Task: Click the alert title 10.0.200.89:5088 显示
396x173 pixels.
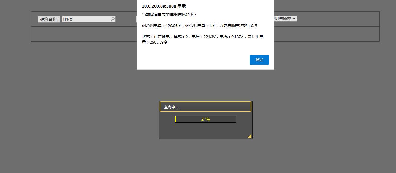Action: tap(164, 6)
